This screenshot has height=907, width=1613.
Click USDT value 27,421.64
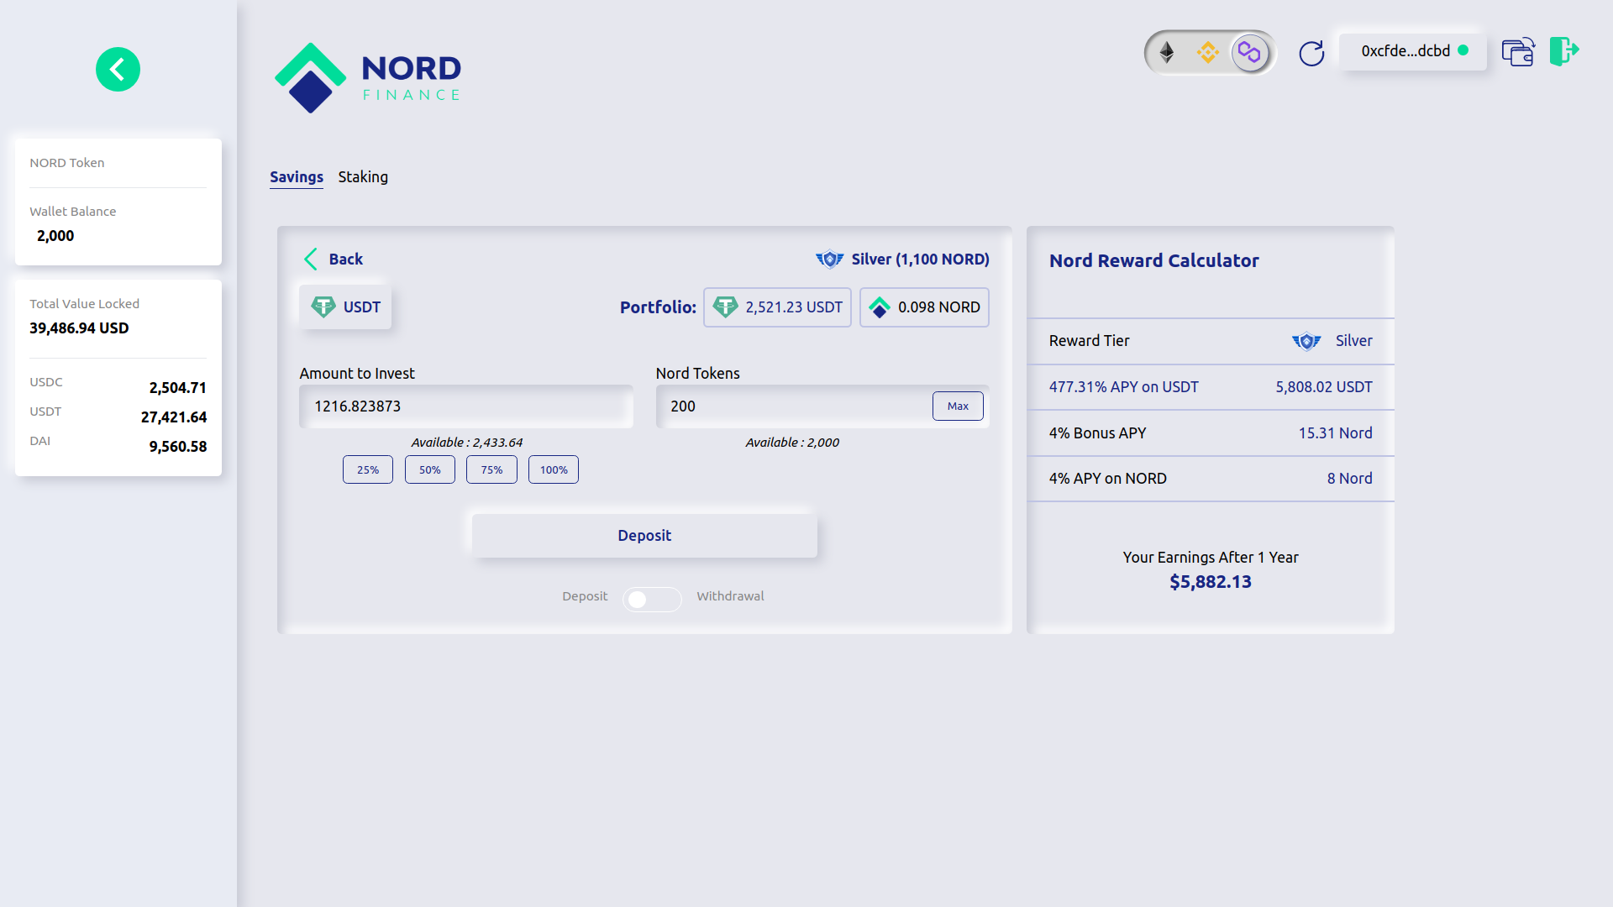[174, 417]
